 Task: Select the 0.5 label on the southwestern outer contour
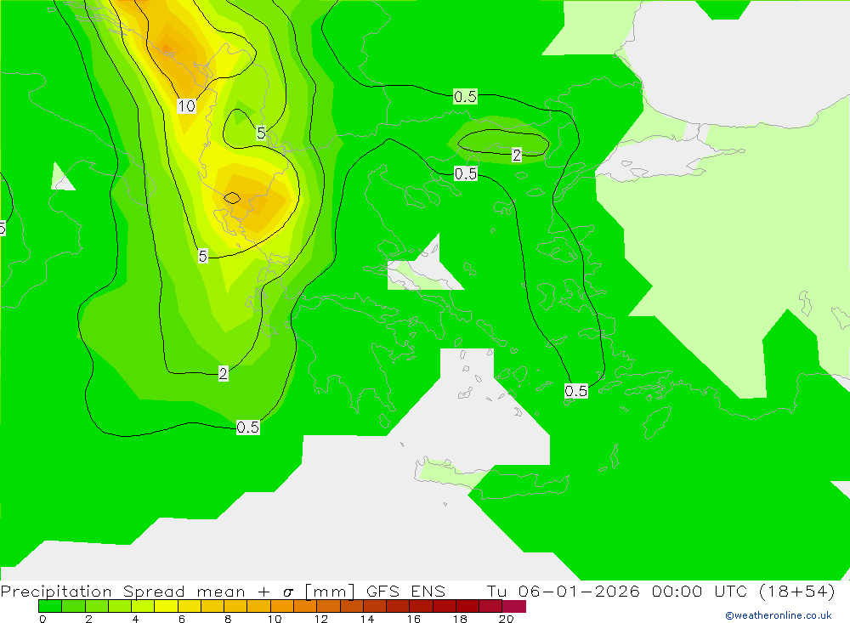tap(247, 428)
